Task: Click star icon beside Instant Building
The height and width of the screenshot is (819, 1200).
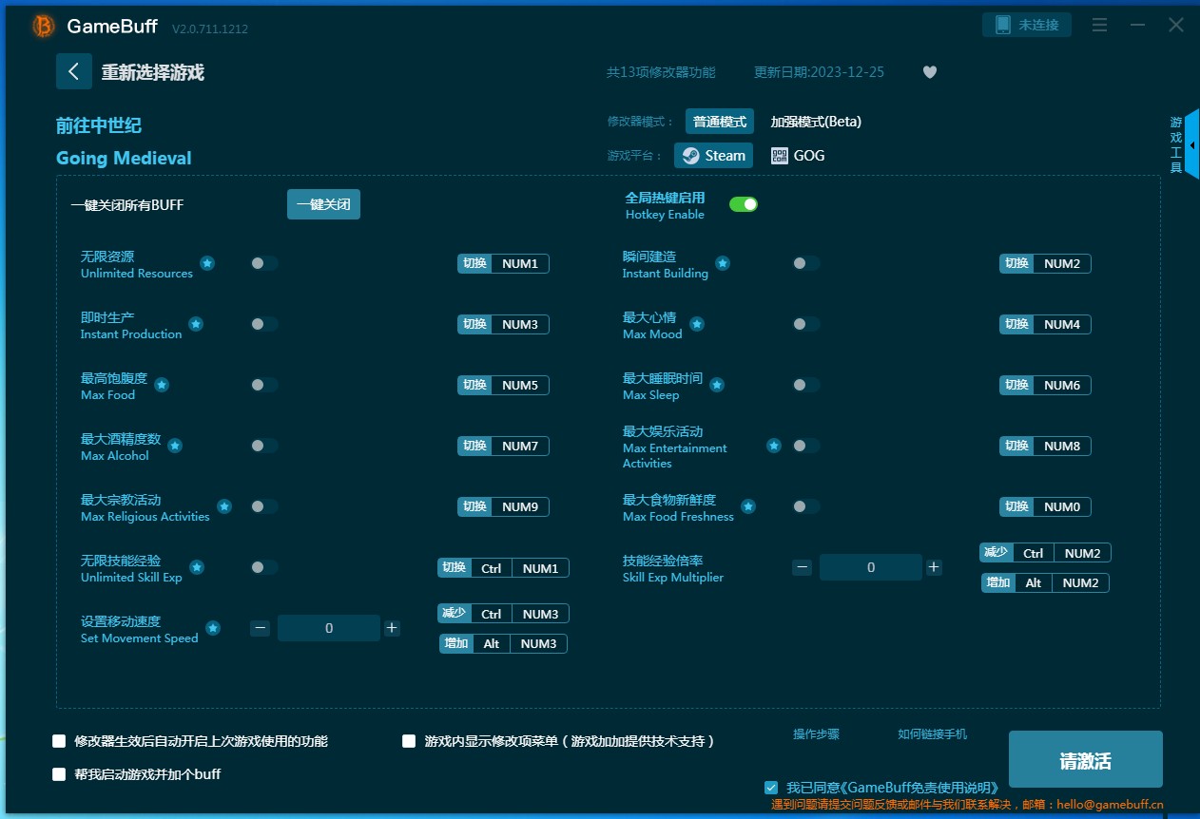Action: (x=723, y=263)
